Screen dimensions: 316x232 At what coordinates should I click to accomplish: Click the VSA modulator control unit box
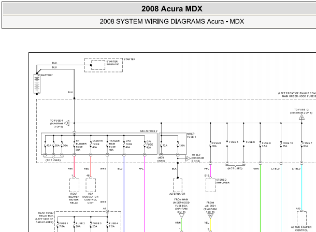pyautogui.click(x=91, y=184)
